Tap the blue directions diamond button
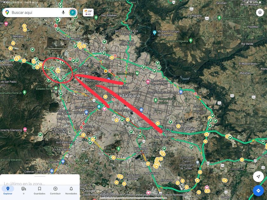Image resolution: width=267 pixels, height=200 pixels. (x=258, y=191)
